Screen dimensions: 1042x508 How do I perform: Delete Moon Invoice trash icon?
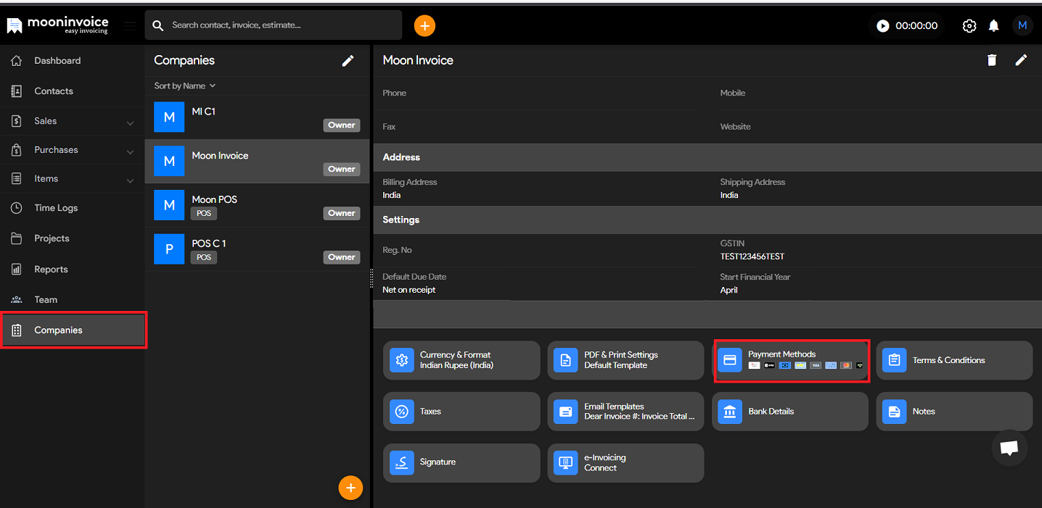[x=992, y=60]
